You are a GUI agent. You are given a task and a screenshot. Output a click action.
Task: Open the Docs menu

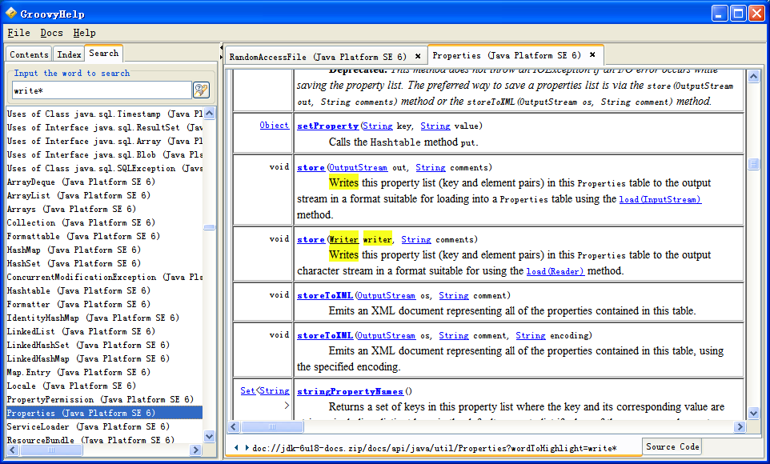[51, 33]
